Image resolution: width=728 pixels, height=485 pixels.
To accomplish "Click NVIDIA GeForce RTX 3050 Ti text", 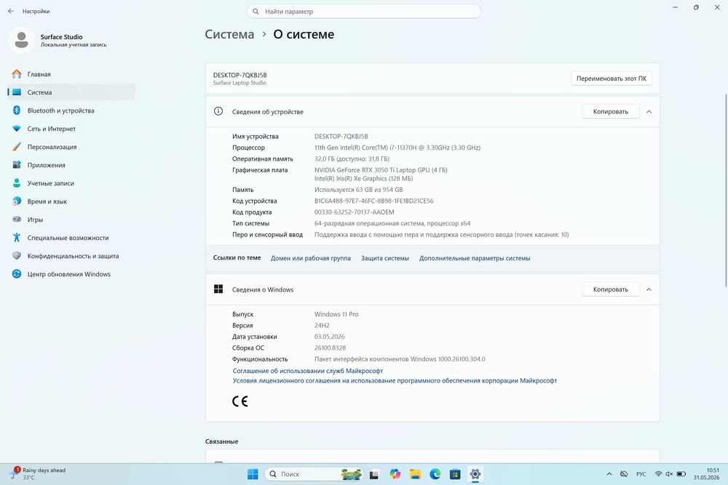I will [x=381, y=170].
